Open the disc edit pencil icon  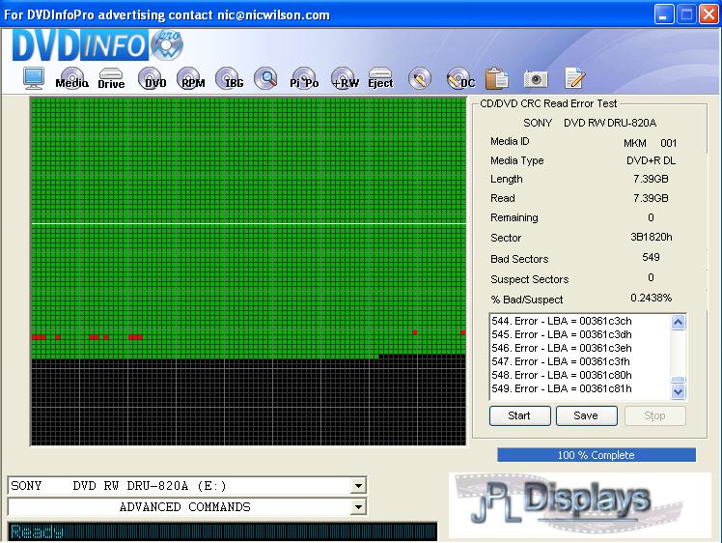[420, 78]
